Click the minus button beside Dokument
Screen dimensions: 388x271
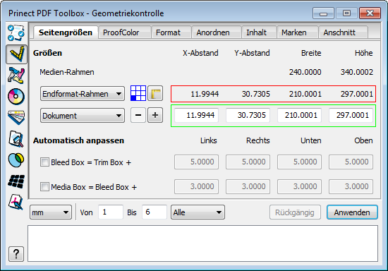point(138,115)
